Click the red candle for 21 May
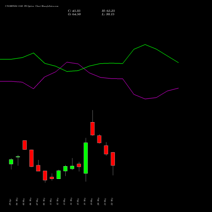This screenshot has height=212, width=212. (106, 150)
